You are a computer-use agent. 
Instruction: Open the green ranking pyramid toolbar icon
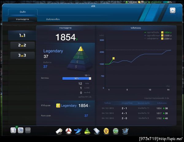87,131
